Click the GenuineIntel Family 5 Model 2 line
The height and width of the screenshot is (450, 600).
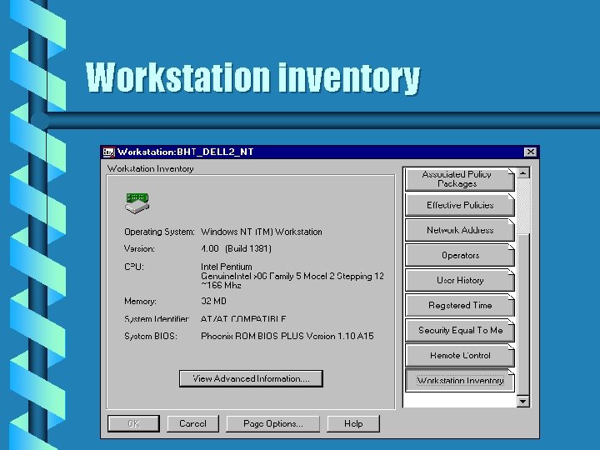(x=292, y=276)
